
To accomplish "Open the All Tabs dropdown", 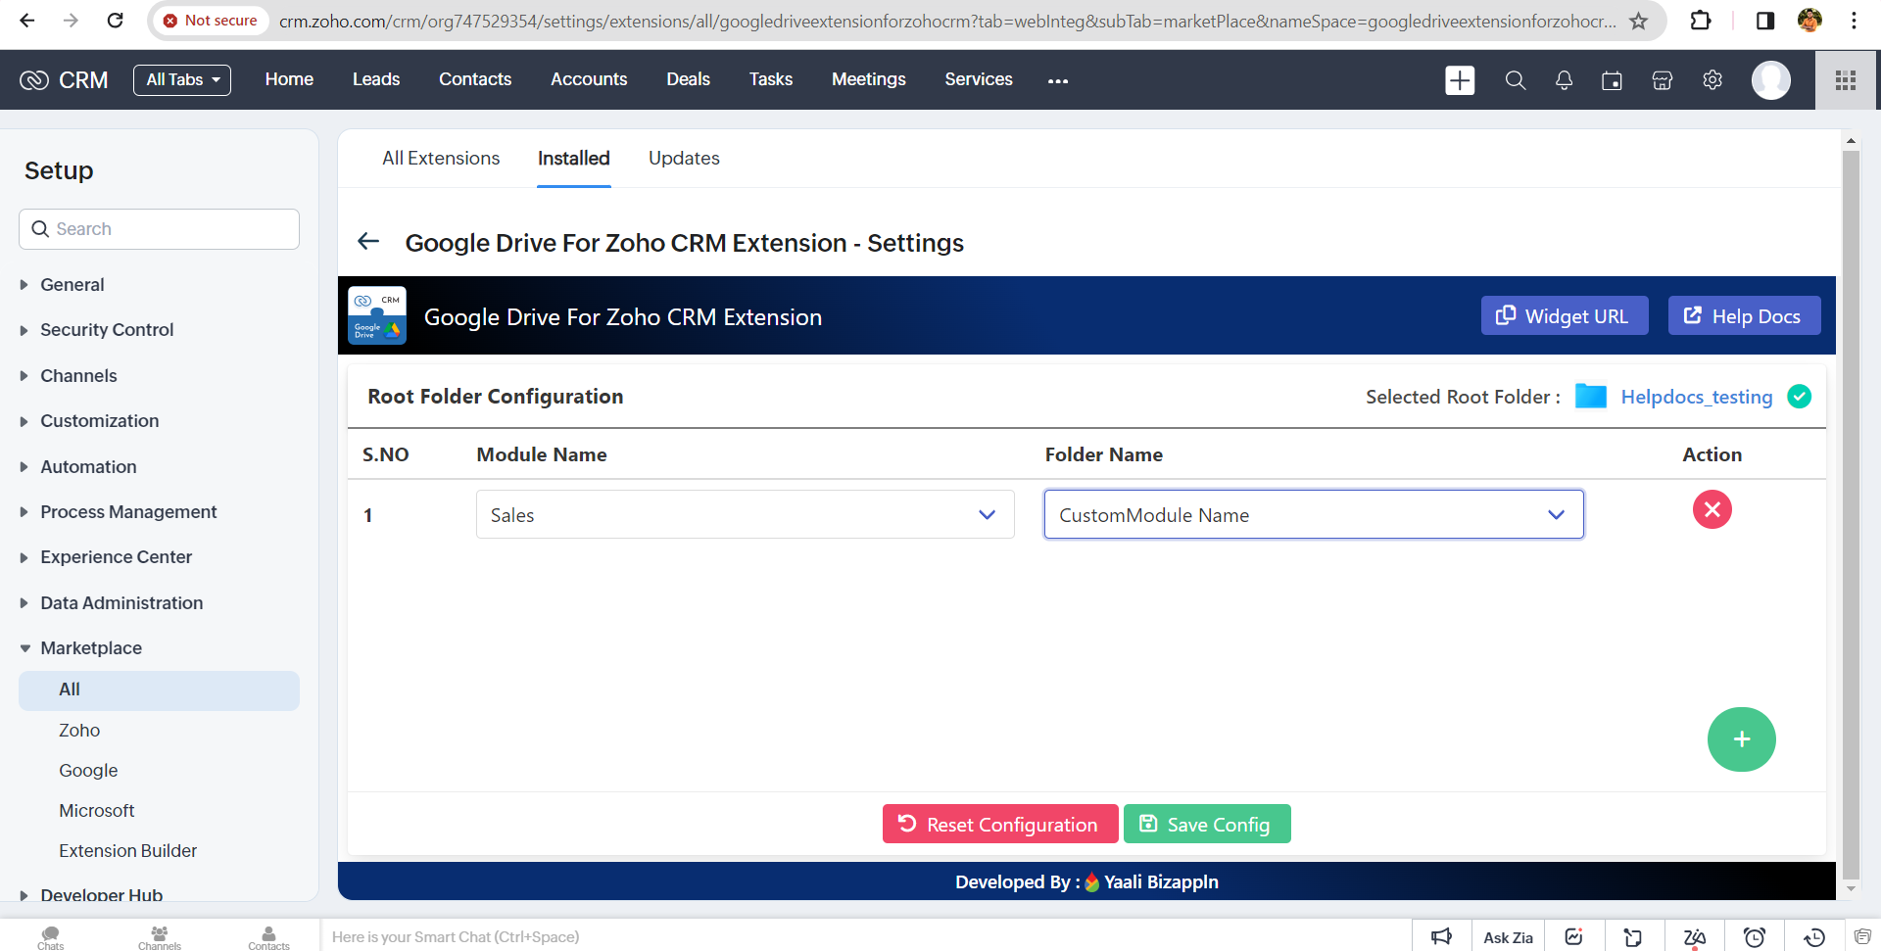I will [x=182, y=80].
